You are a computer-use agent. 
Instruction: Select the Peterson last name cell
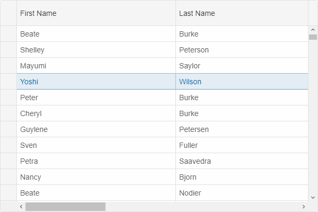pyautogui.click(x=242, y=50)
